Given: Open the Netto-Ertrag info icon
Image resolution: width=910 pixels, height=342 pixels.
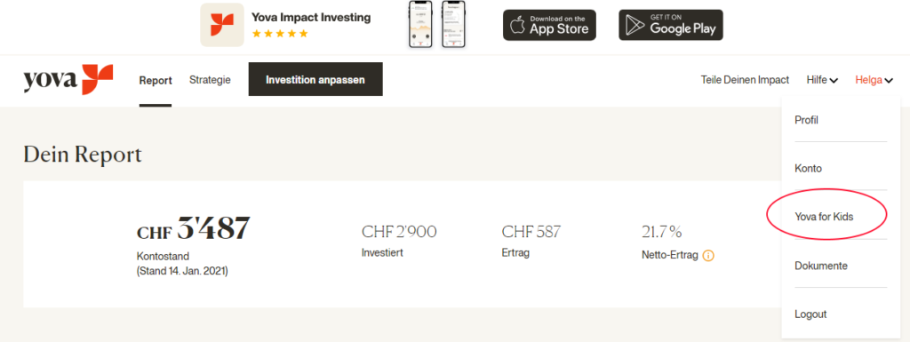Looking at the screenshot, I should (x=708, y=255).
